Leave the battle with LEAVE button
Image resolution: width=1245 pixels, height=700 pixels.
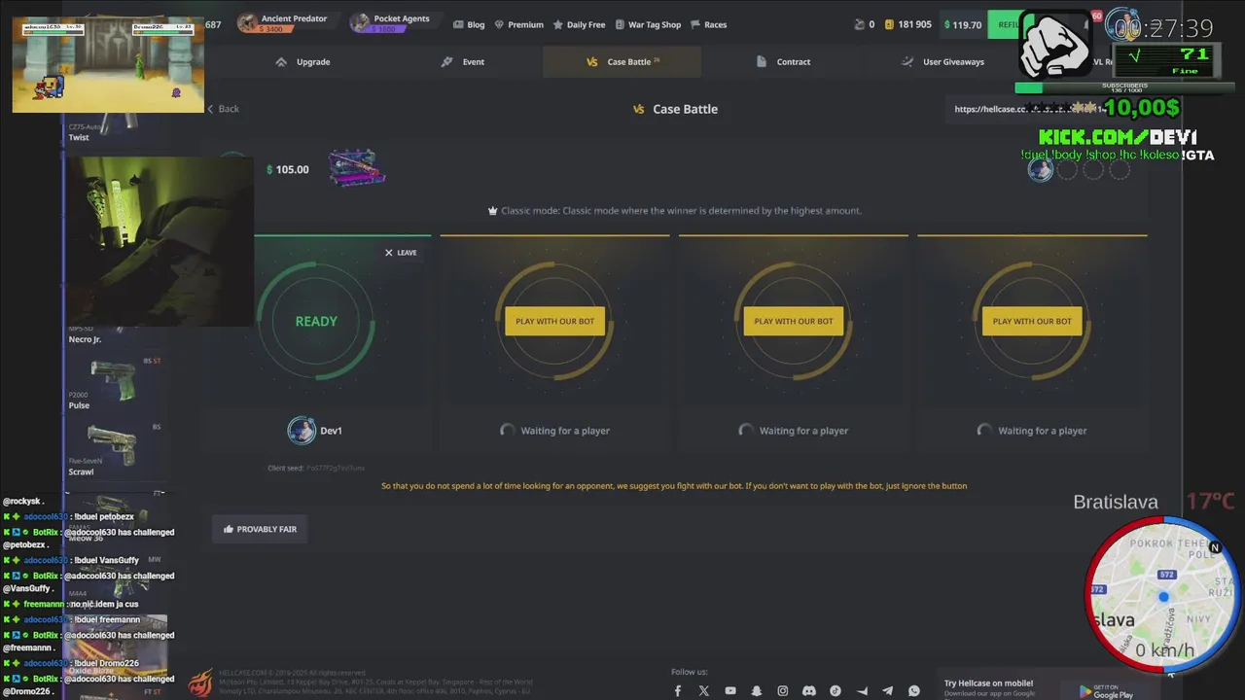point(401,253)
